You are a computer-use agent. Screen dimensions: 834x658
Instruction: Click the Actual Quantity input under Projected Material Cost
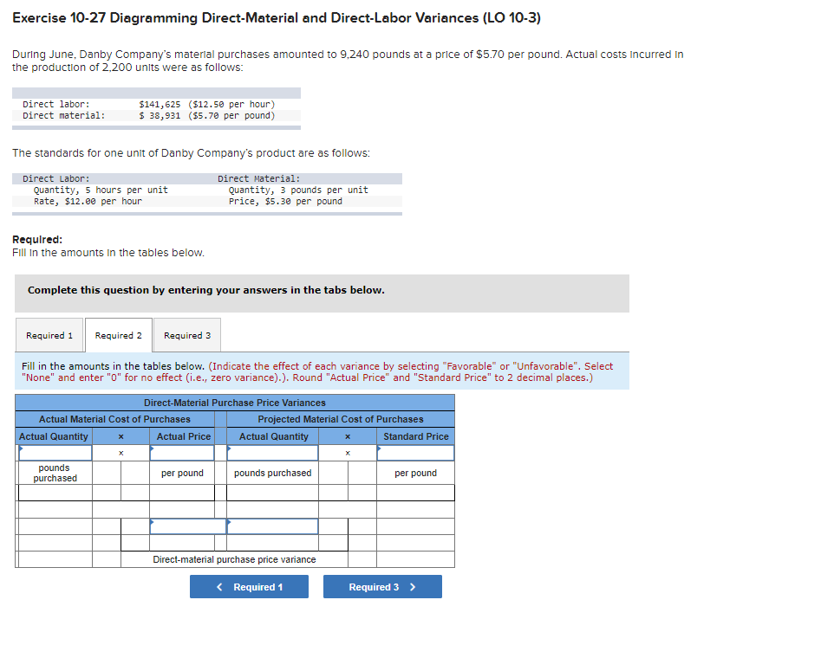(x=271, y=453)
